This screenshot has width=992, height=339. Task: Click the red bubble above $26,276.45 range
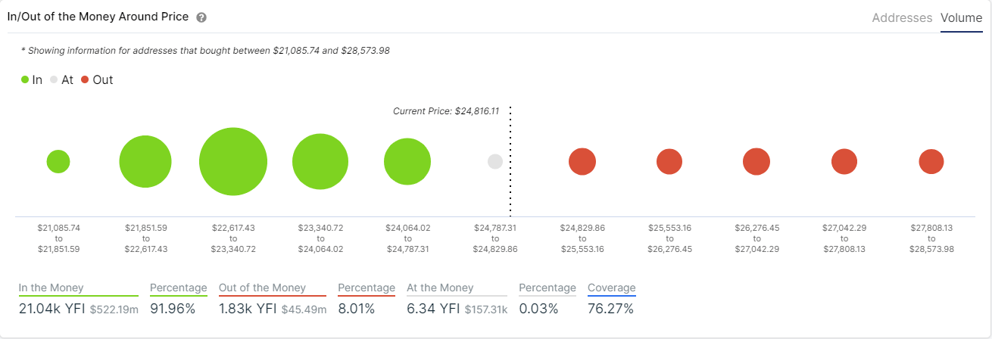click(x=756, y=162)
